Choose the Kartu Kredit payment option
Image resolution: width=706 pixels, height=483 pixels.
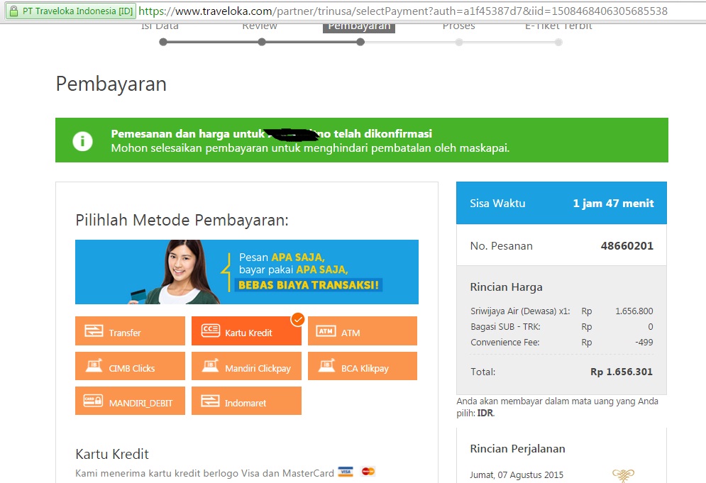point(246,331)
